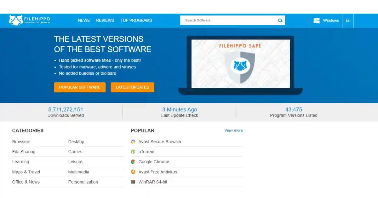Open the Maps & Travel category

pos(26,172)
